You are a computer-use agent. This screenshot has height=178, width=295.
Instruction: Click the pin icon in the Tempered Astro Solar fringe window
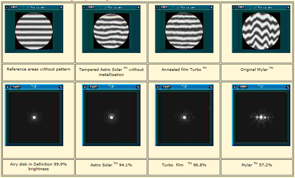tap(139, 7)
